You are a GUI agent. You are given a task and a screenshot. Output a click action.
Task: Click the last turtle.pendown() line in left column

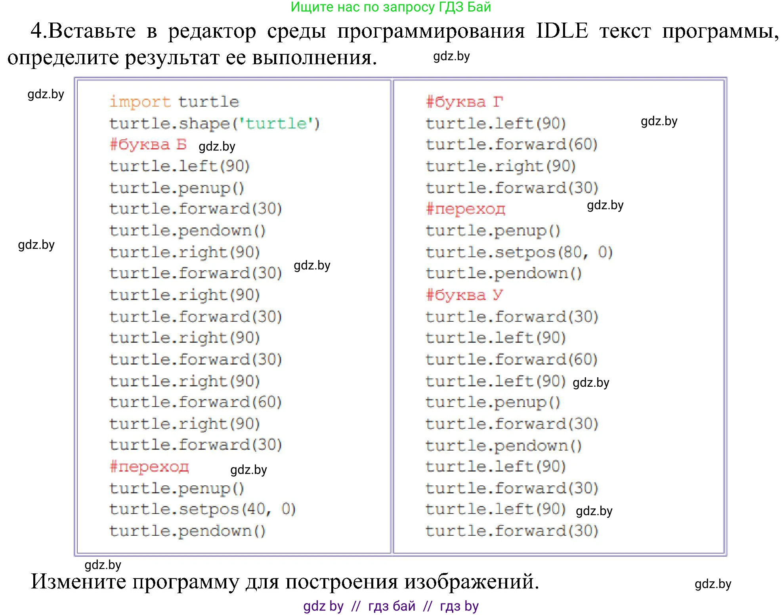click(187, 531)
